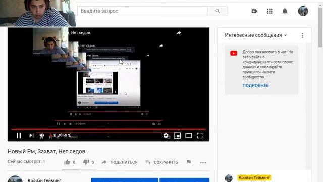Viewport: 323px width, 182px height.
Task: Seek on the red progress bar
Action: coord(109,129)
